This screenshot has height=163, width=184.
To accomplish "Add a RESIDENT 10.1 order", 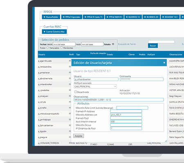I will pyautogui.click(x=170, y=17).
